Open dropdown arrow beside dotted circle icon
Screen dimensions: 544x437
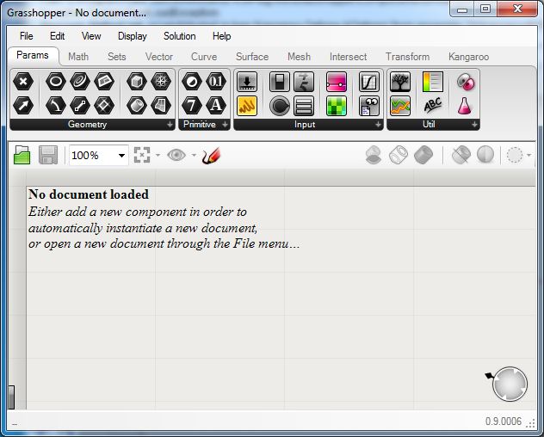click(529, 155)
